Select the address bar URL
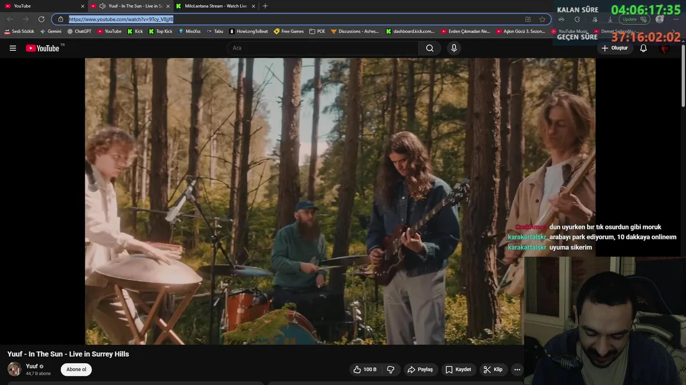 [x=121, y=19]
